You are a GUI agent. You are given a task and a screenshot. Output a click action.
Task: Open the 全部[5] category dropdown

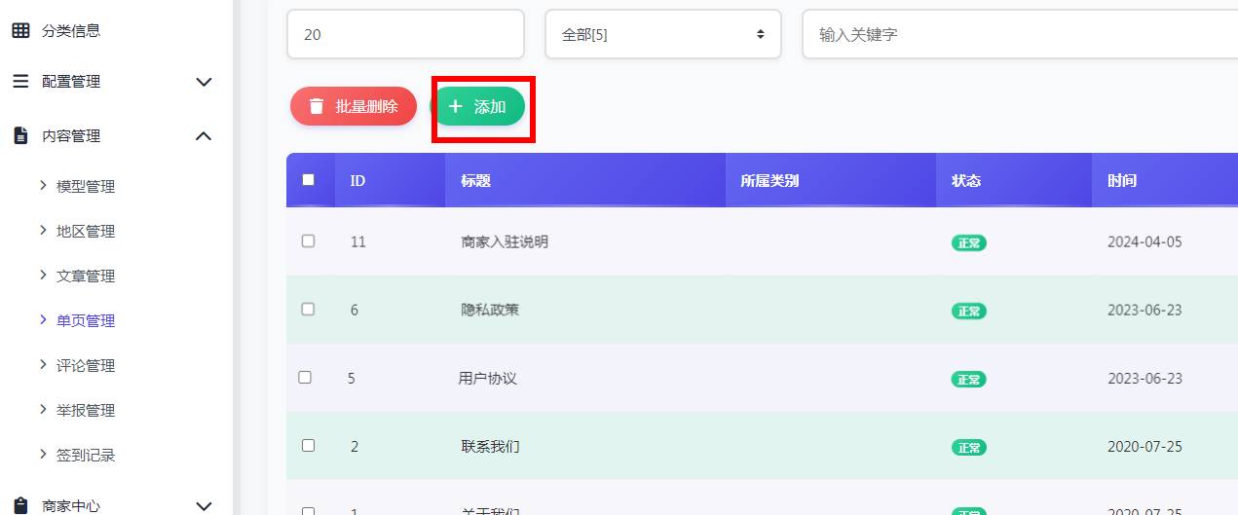pyautogui.click(x=662, y=34)
